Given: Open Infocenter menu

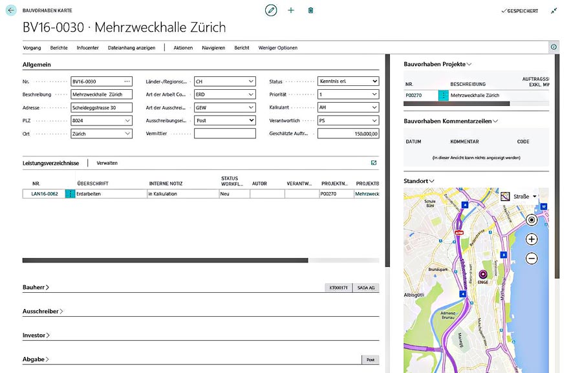Looking at the screenshot, I should 87,48.
